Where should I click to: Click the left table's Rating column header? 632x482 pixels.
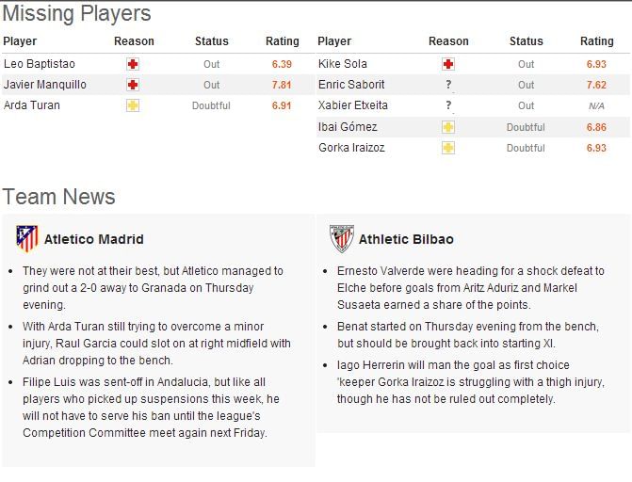pos(283,41)
